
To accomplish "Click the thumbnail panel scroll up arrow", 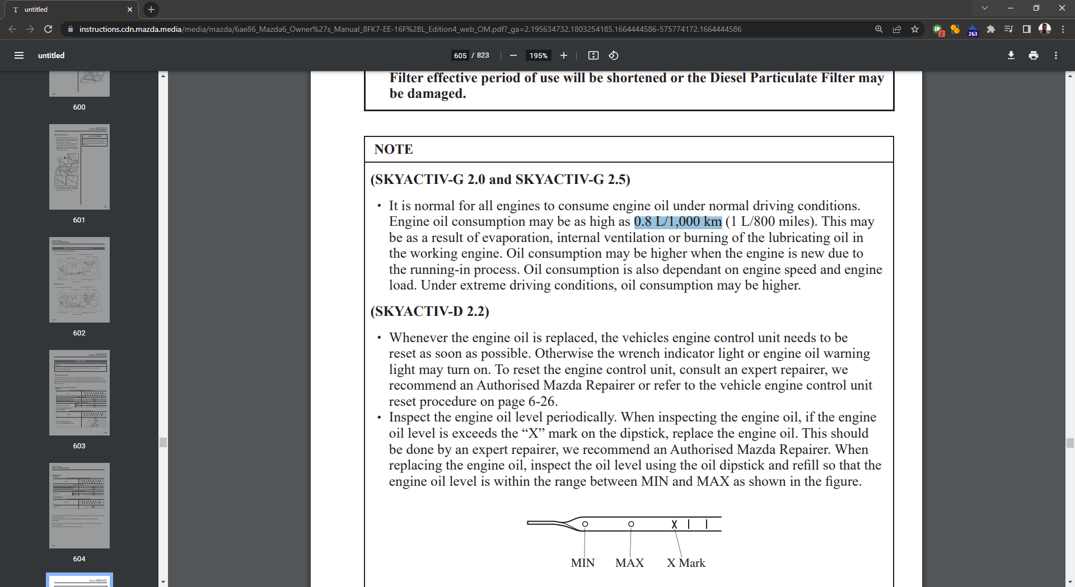I will coord(163,76).
